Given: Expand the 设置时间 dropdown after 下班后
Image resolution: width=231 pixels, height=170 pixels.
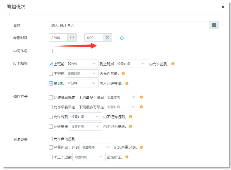Looking at the screenshot, I should [x=82, y=74].
